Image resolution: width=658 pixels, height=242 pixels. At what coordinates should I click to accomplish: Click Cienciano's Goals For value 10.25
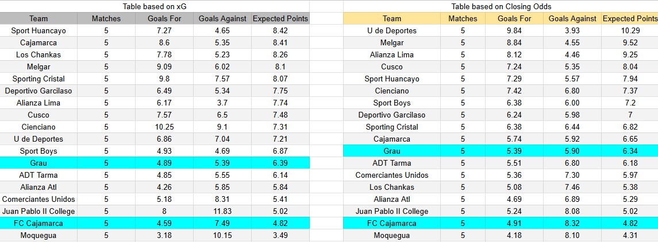click(164, 127)
